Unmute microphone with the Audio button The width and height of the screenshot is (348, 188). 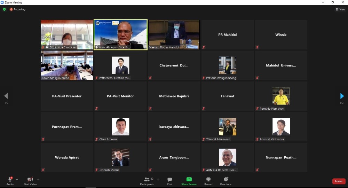coord(10,180)
